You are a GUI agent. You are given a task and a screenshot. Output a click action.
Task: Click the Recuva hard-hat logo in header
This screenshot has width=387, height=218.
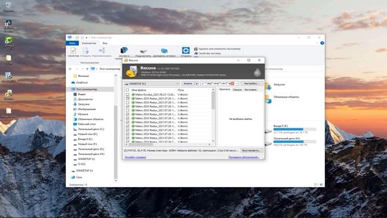[x=132, y=71]
